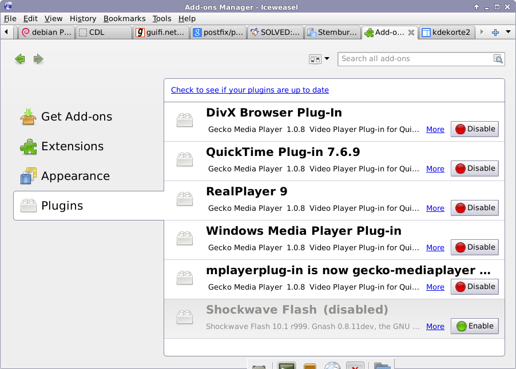The width and height of the screenshot is (516, 369).
Task: Click the DivX Browser Plug-In brick icon
Action: tap(185, 120)
